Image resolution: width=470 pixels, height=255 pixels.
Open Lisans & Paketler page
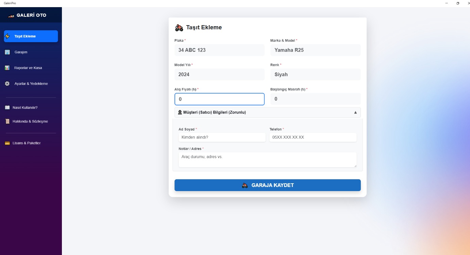click(x=31, y=143)
